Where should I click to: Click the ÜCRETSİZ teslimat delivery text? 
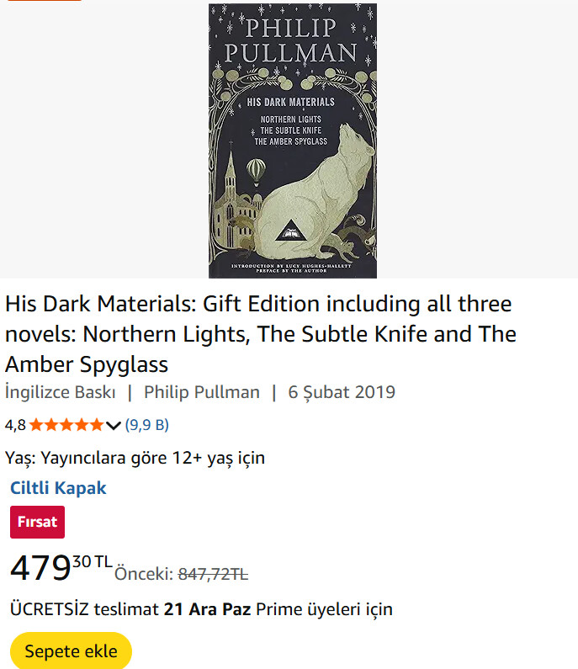click(x=82, y=608)
